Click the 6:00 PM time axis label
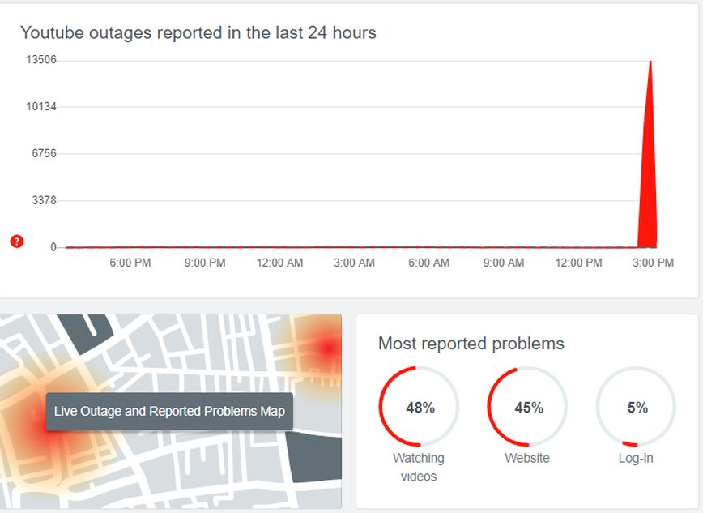This screenshot has height=513, width=703. tap(130, 263)
